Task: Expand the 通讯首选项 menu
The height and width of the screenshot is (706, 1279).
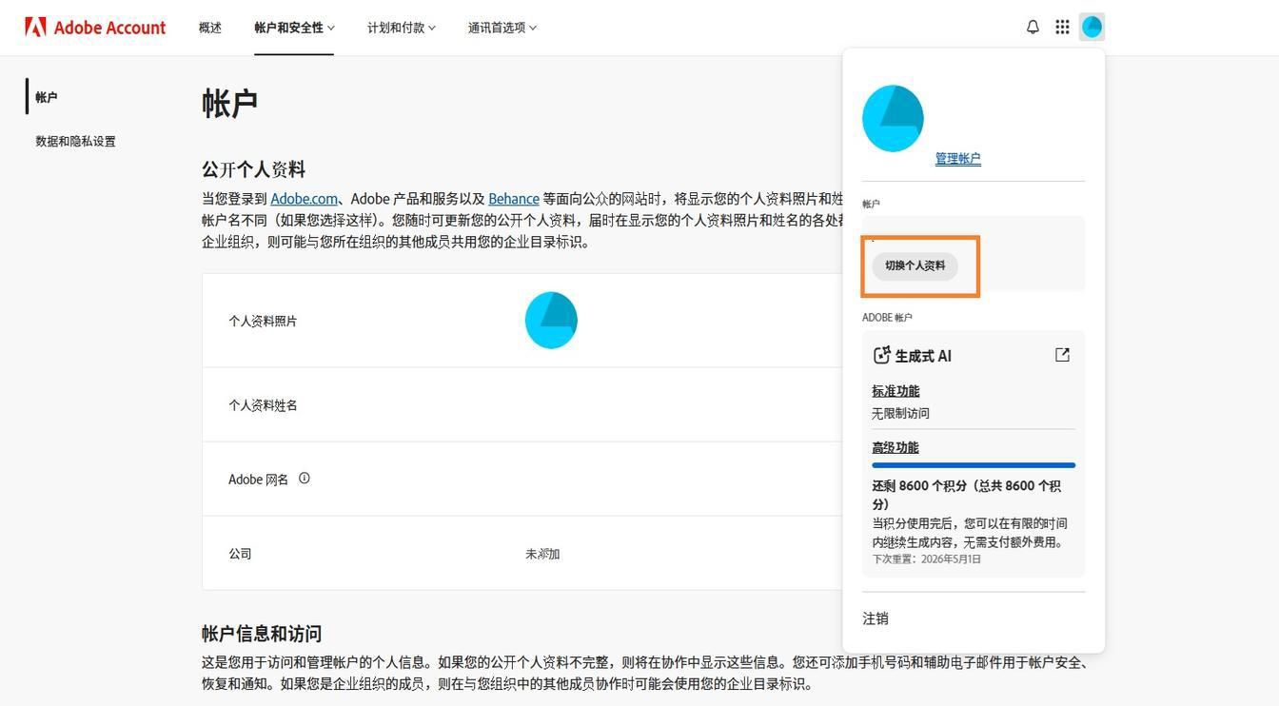Action: pyautogui.click(x=502, y=28)
